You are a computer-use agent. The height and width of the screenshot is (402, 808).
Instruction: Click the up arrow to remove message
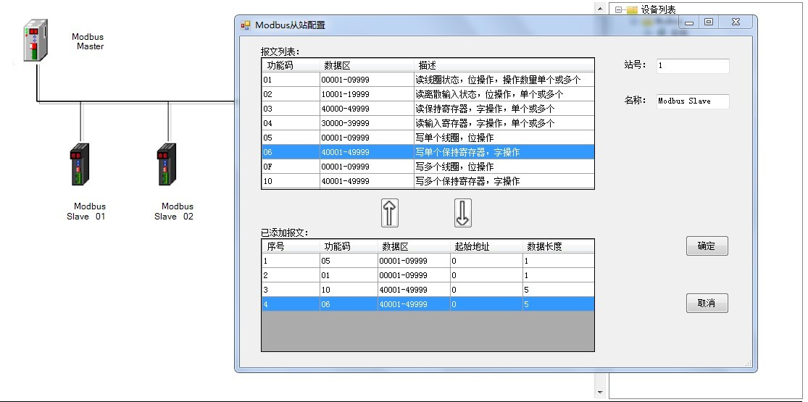pyautogui.click(x=390, y=213)
